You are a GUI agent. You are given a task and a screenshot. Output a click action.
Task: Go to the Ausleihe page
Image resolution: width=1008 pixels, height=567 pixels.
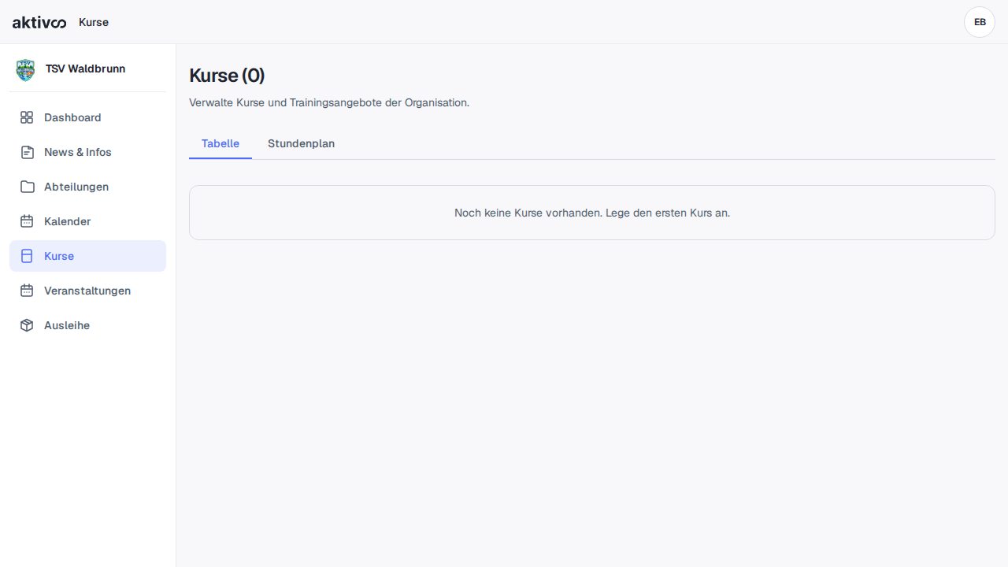(x=87, y=325)
